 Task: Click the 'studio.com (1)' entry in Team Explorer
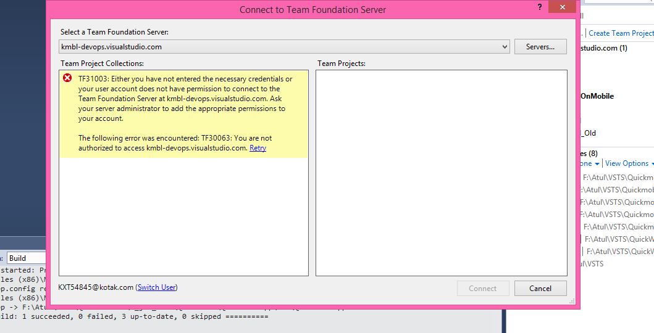603,48
